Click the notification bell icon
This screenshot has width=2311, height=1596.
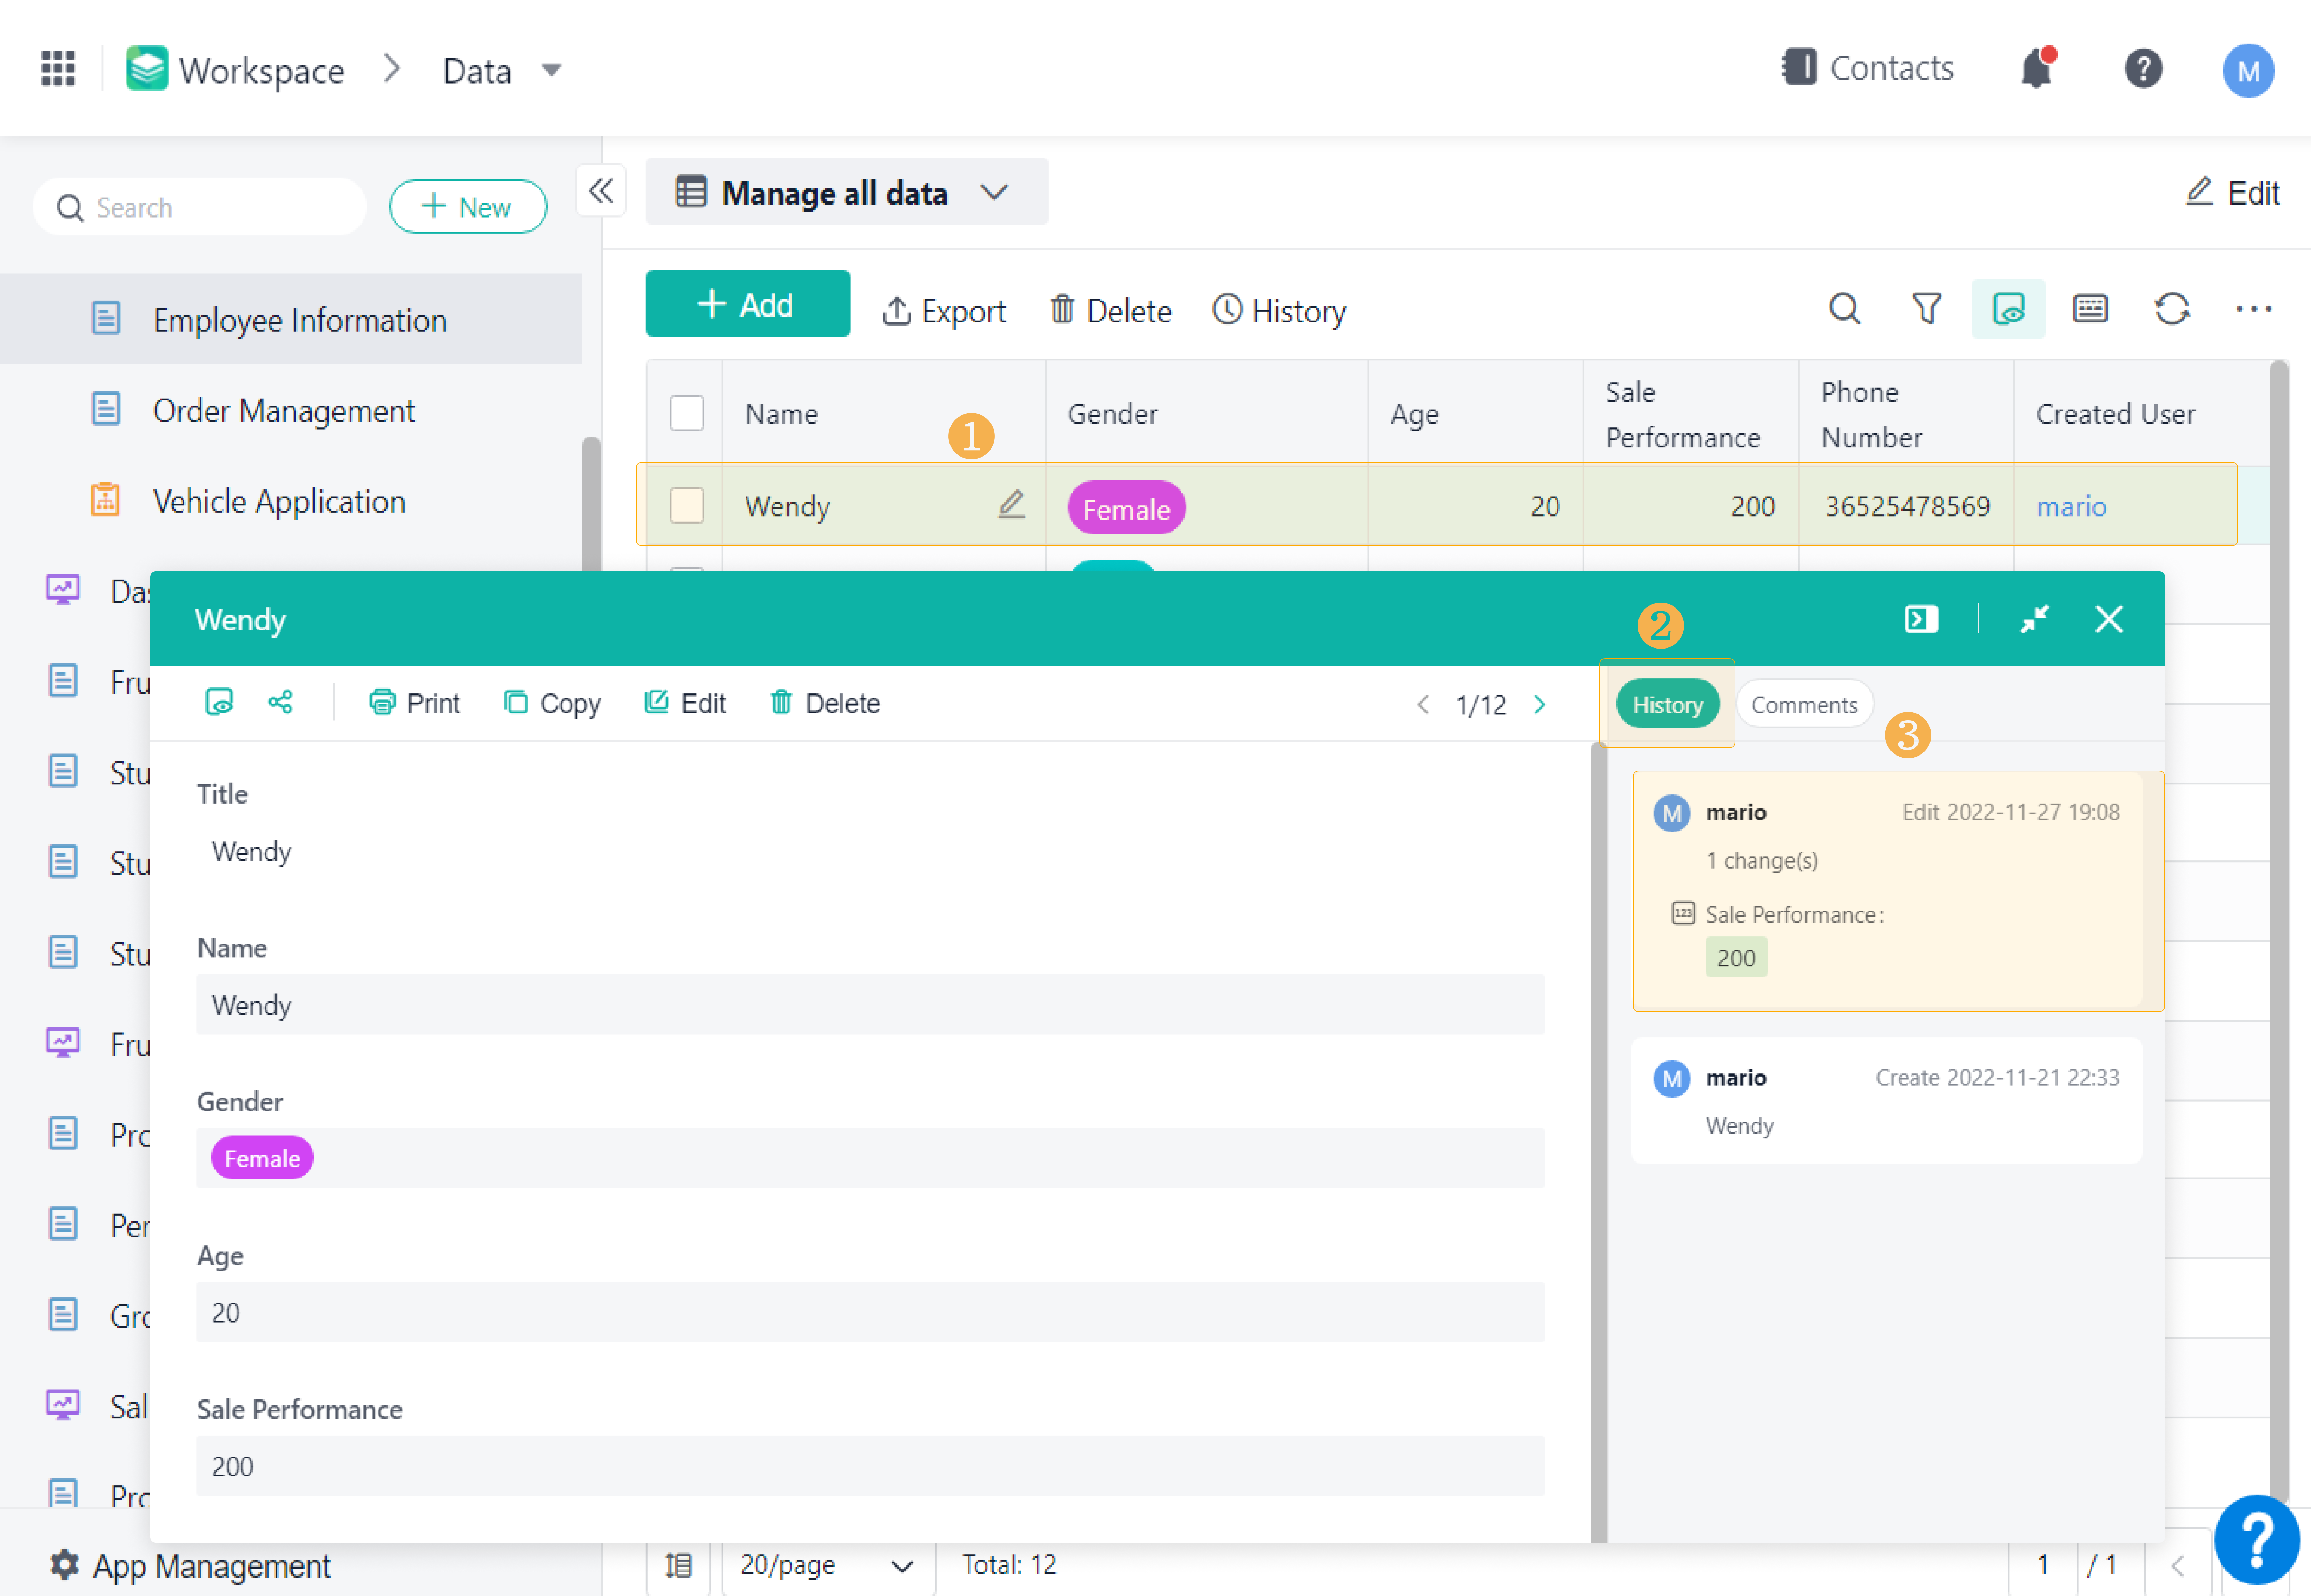click(x=2036, y=69)
